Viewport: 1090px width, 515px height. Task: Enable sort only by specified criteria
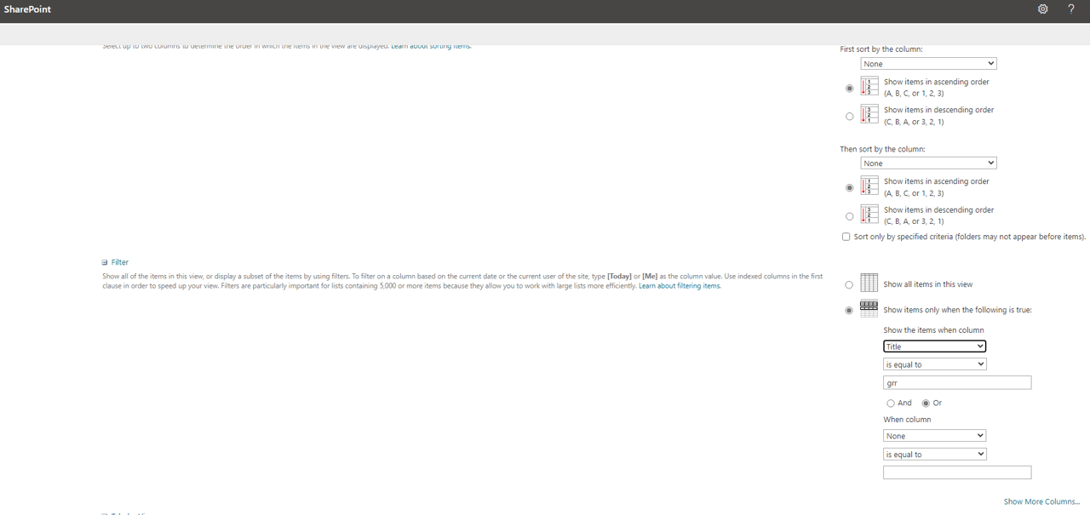click(x=846, y=237)
